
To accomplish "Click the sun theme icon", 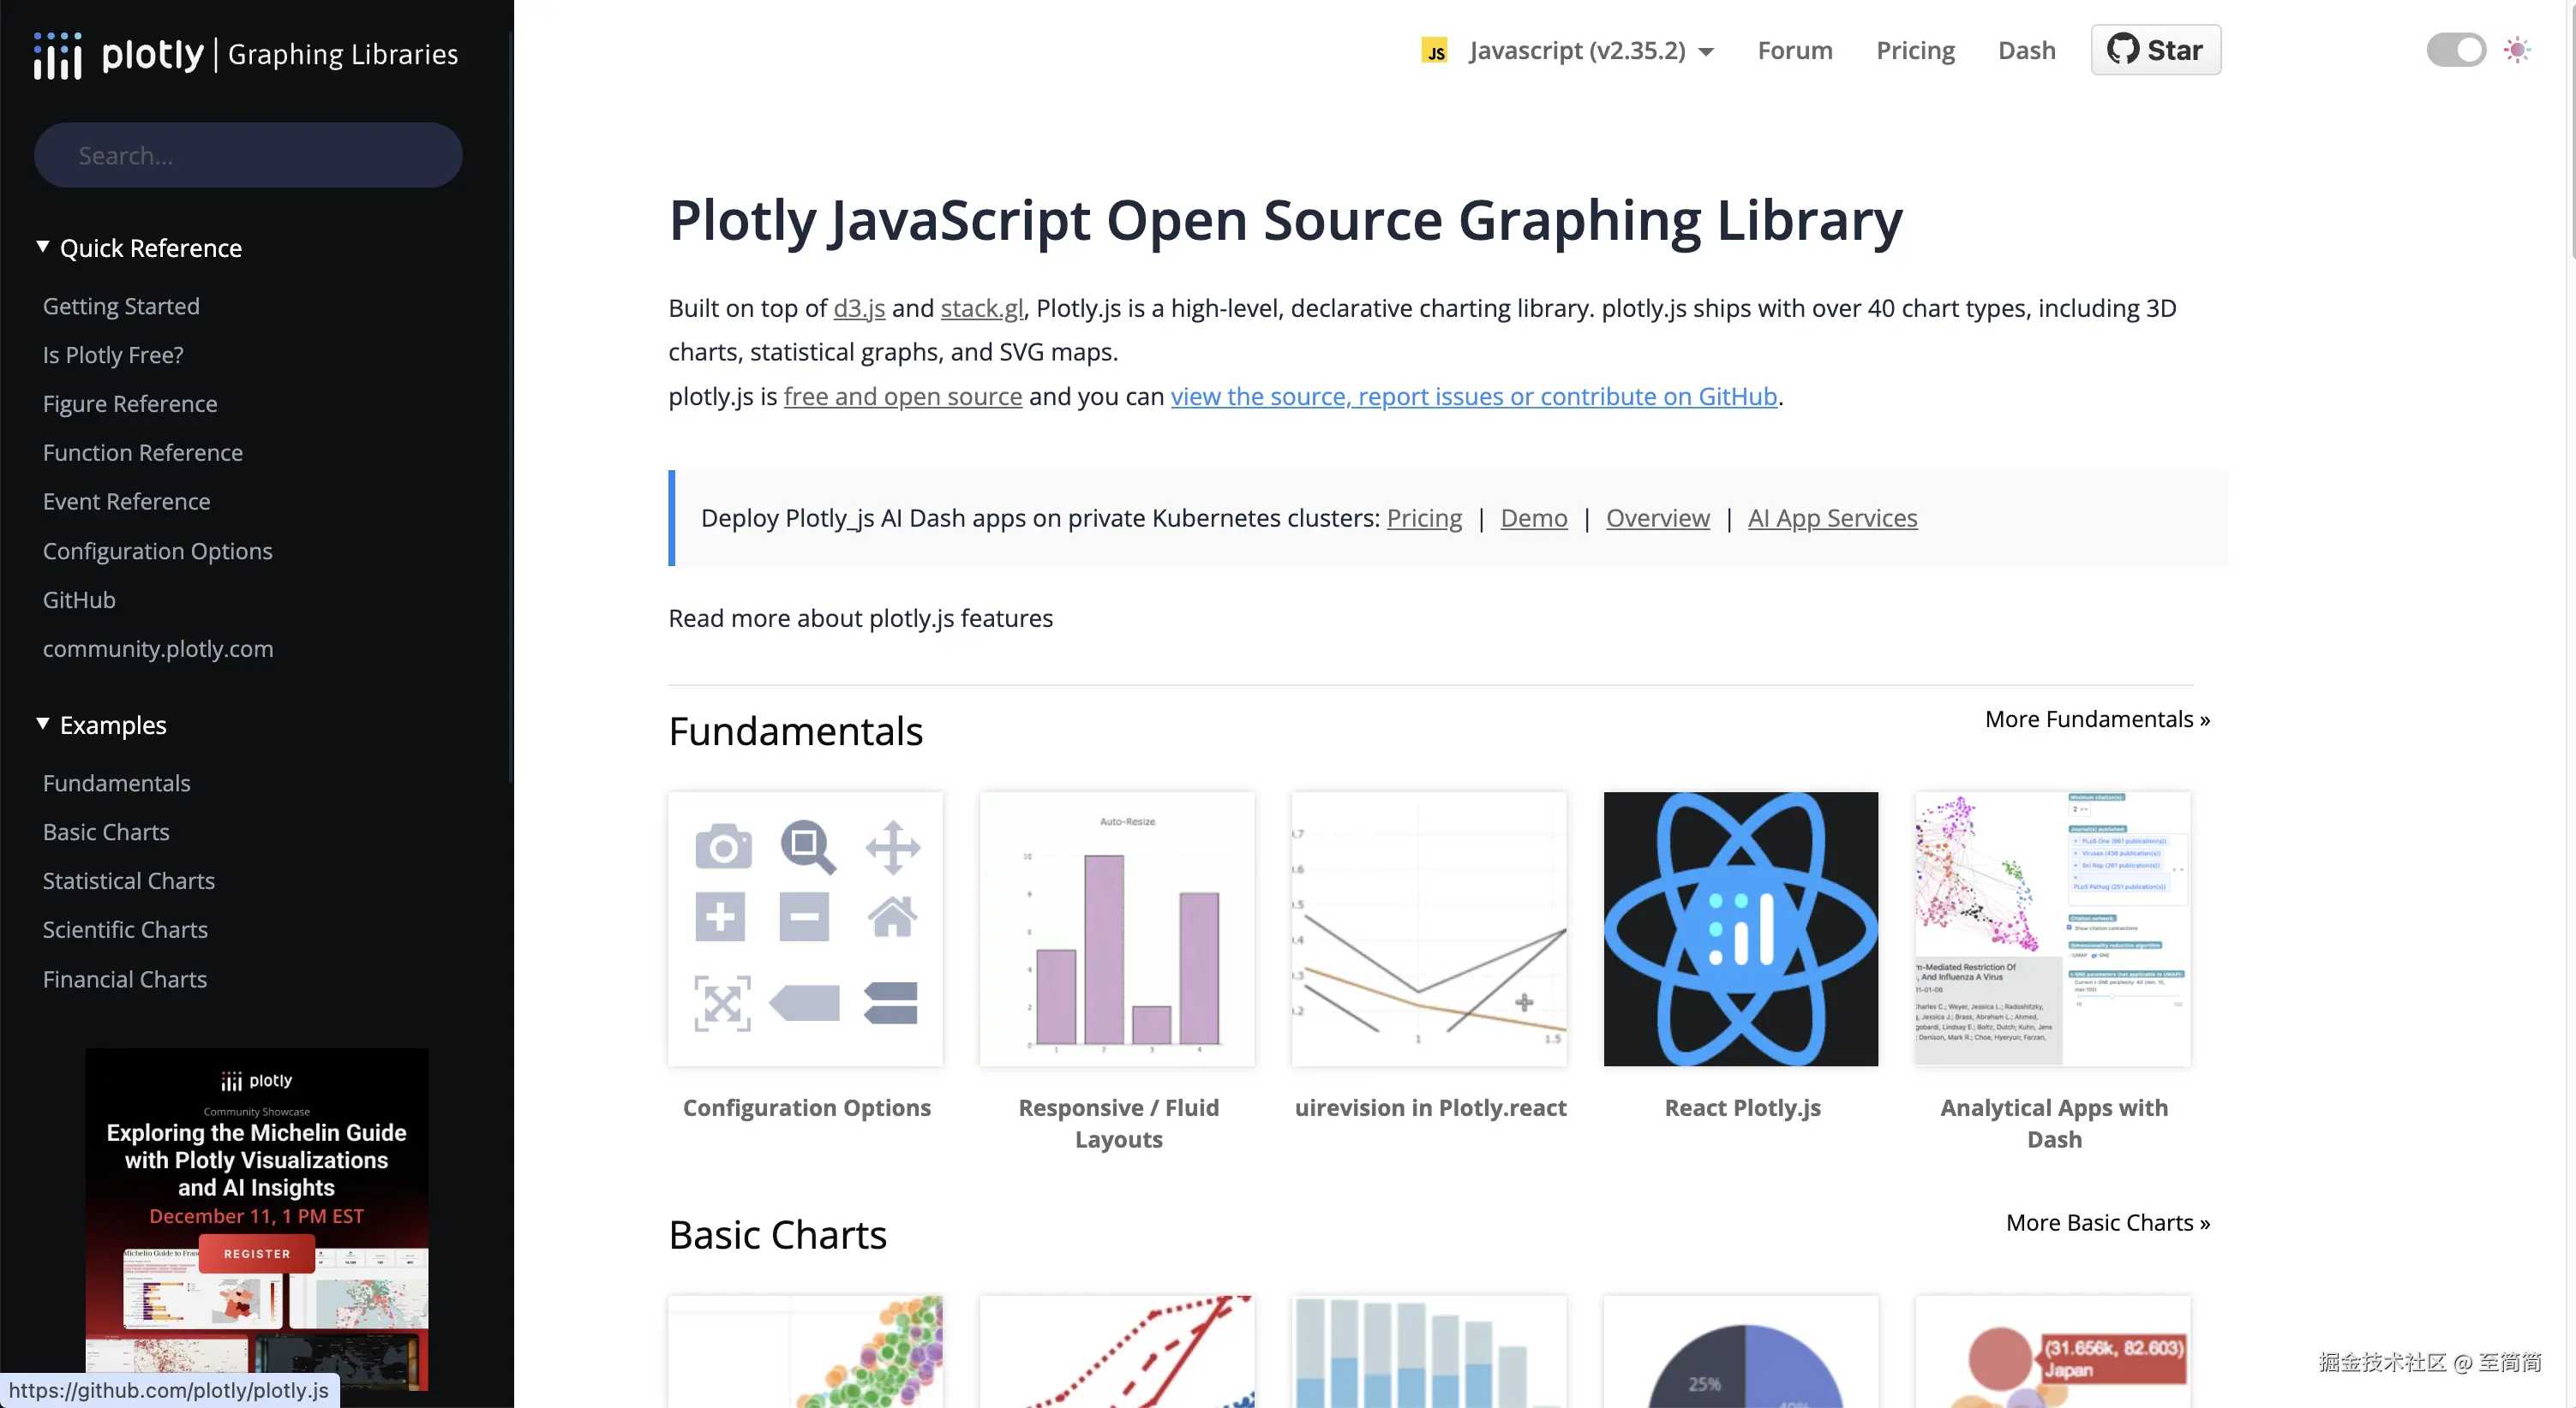I will (2517, 50).
